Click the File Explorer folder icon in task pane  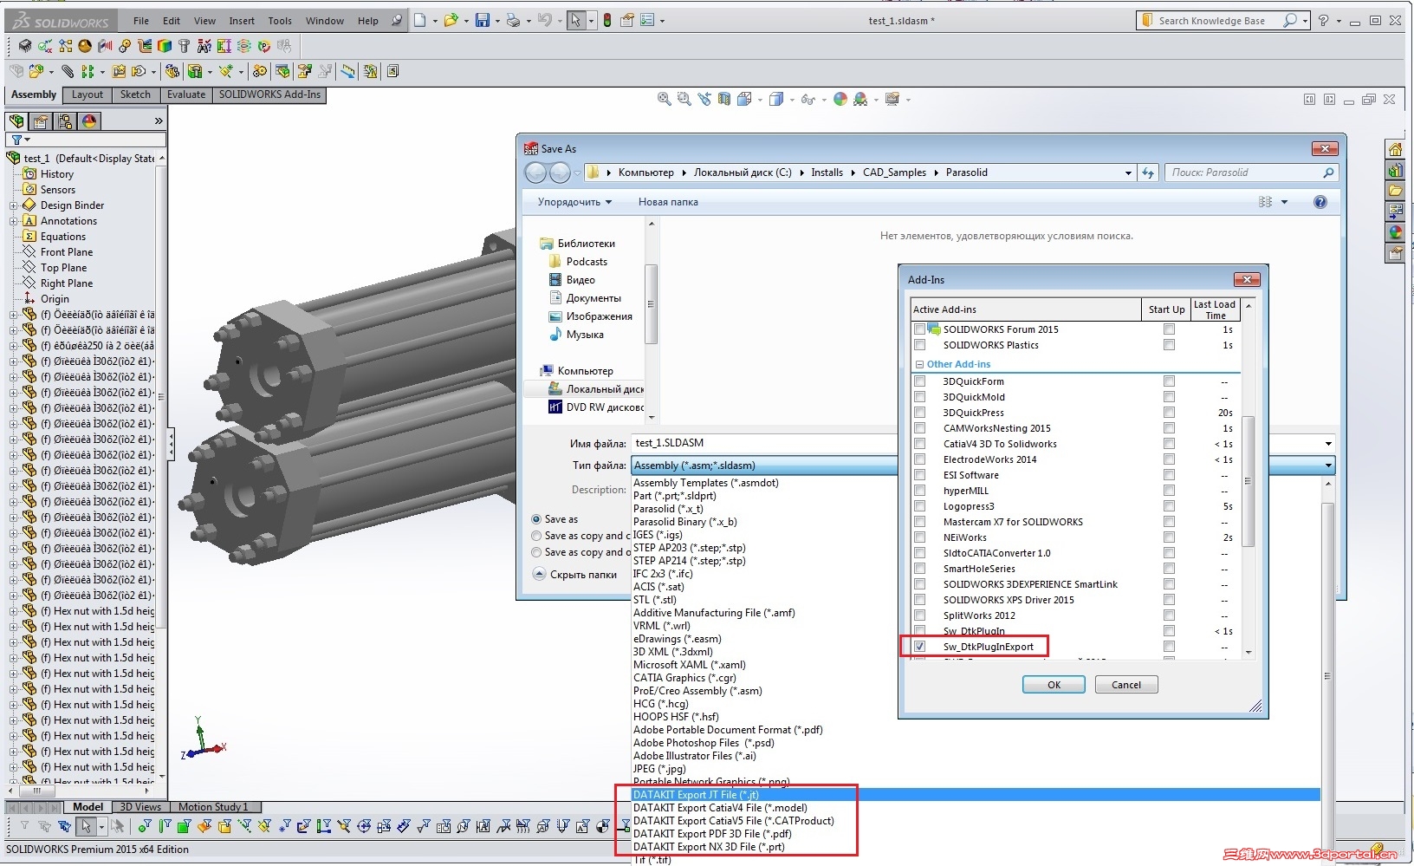(x=1395, y=191)
